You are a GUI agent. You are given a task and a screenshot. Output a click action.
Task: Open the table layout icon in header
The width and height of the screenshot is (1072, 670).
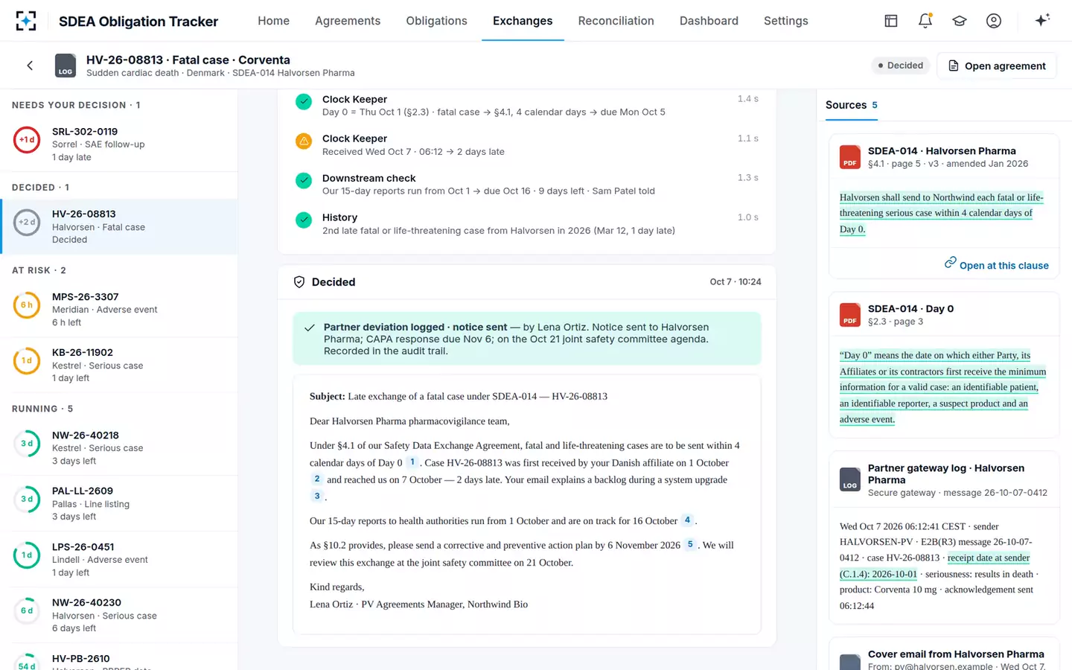point(891,21)
